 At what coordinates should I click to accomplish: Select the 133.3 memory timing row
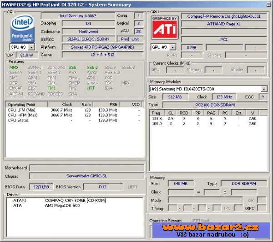click(208, 119)
